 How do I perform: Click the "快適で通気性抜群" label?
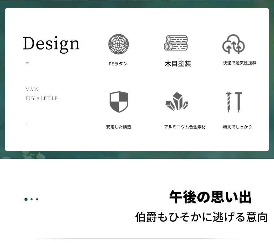(x=240, y=63)
